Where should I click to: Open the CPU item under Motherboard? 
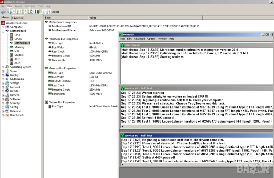17,35
